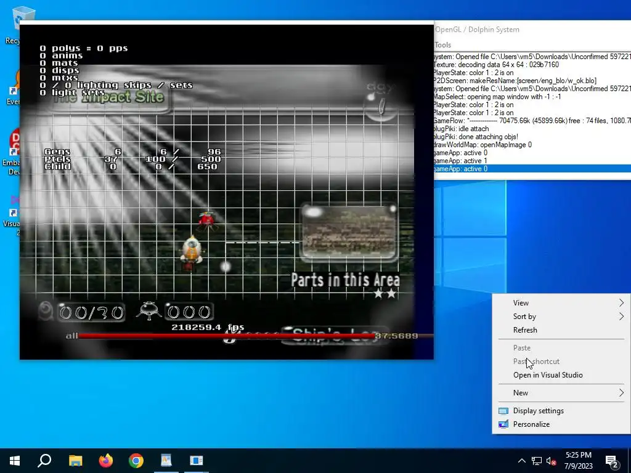Click the OpenGL / Dolphin System title bar
Viewport: 631px width, 473px height.
pos(532,30)
